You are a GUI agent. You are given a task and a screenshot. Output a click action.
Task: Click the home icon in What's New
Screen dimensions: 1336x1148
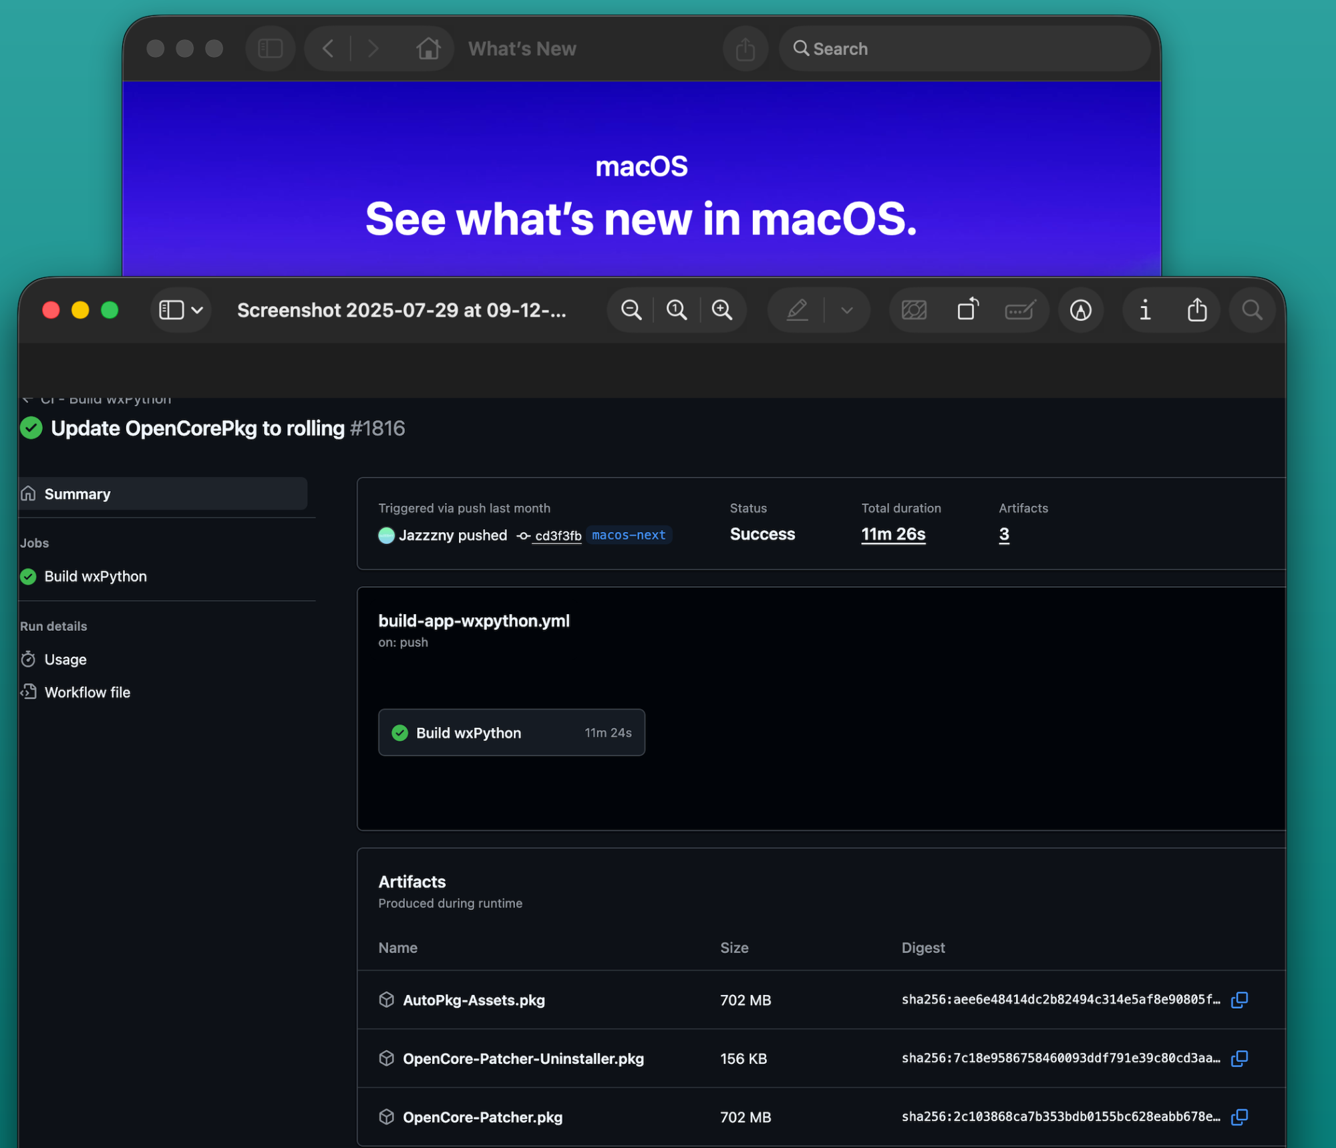point(428,49)
